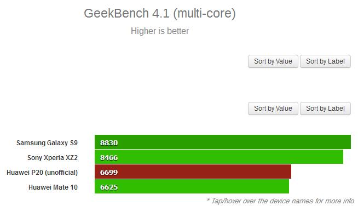This screenshot has width=358, height=211.
Task: Click the Higher is better subtitle
Action: [160, 31]
